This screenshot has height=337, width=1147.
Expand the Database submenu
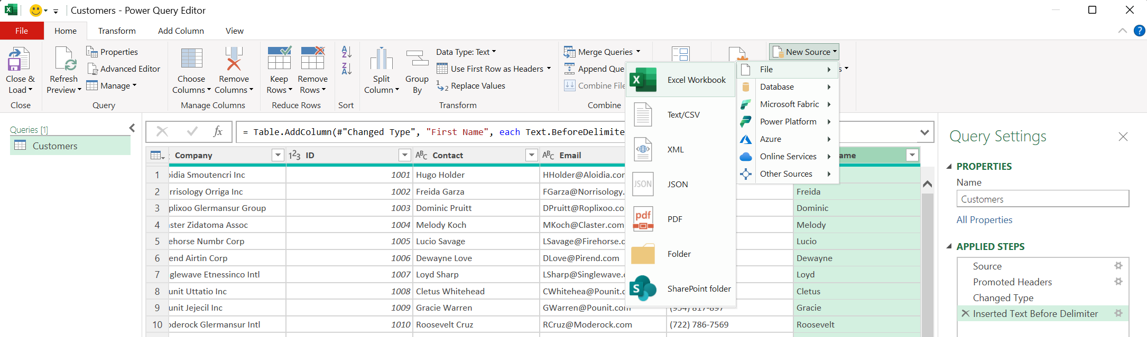coord(788,86)
